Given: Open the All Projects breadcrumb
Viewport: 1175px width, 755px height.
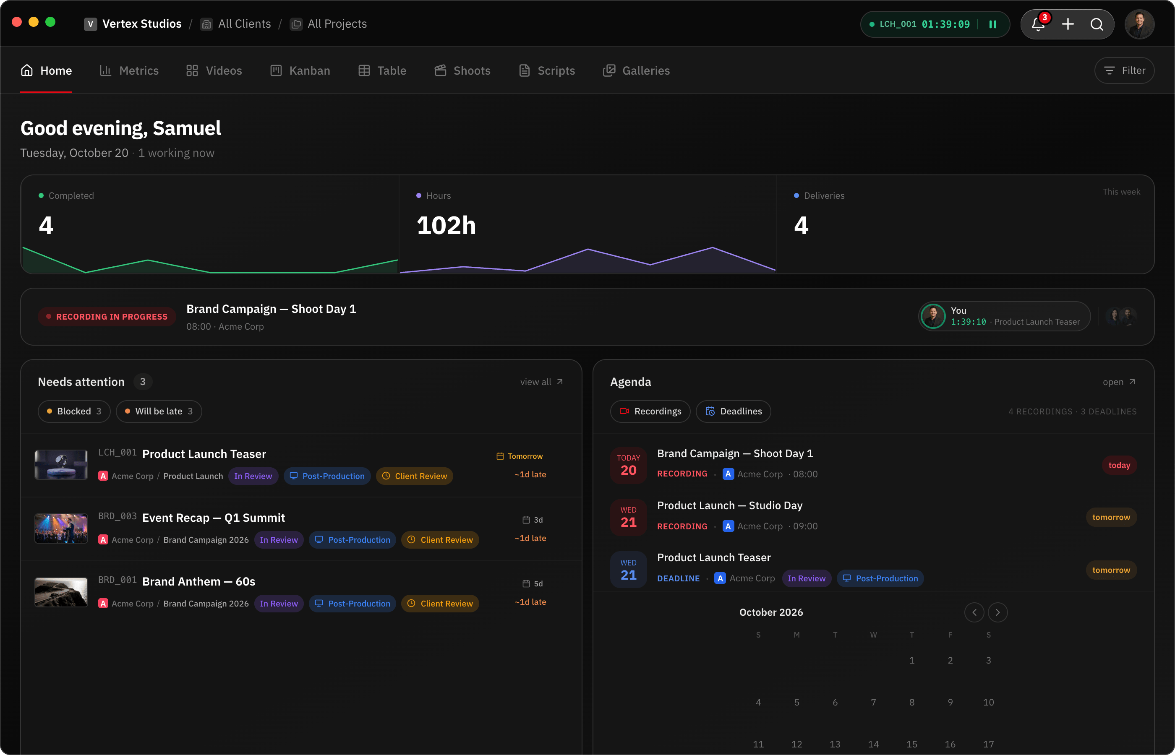Looking at the screenshot, I should pos(329,24).
